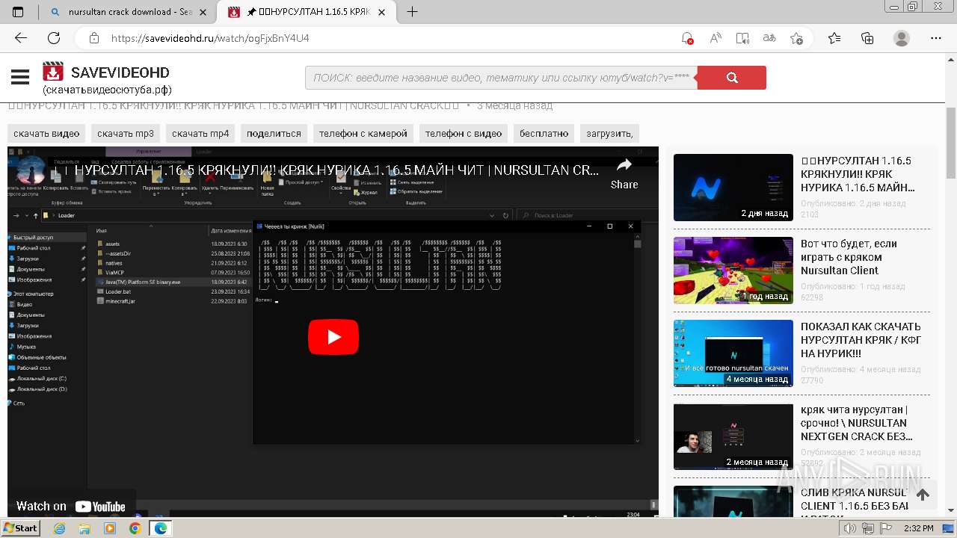Open the media player taskbar icon

(110, 528)
